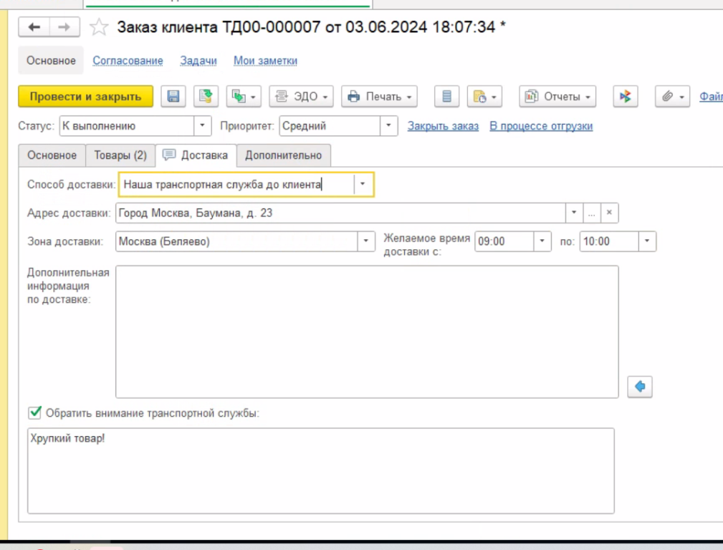Add to favorites with star icon
The width and height of the screenshot is (723, 550).
[99, 27]
